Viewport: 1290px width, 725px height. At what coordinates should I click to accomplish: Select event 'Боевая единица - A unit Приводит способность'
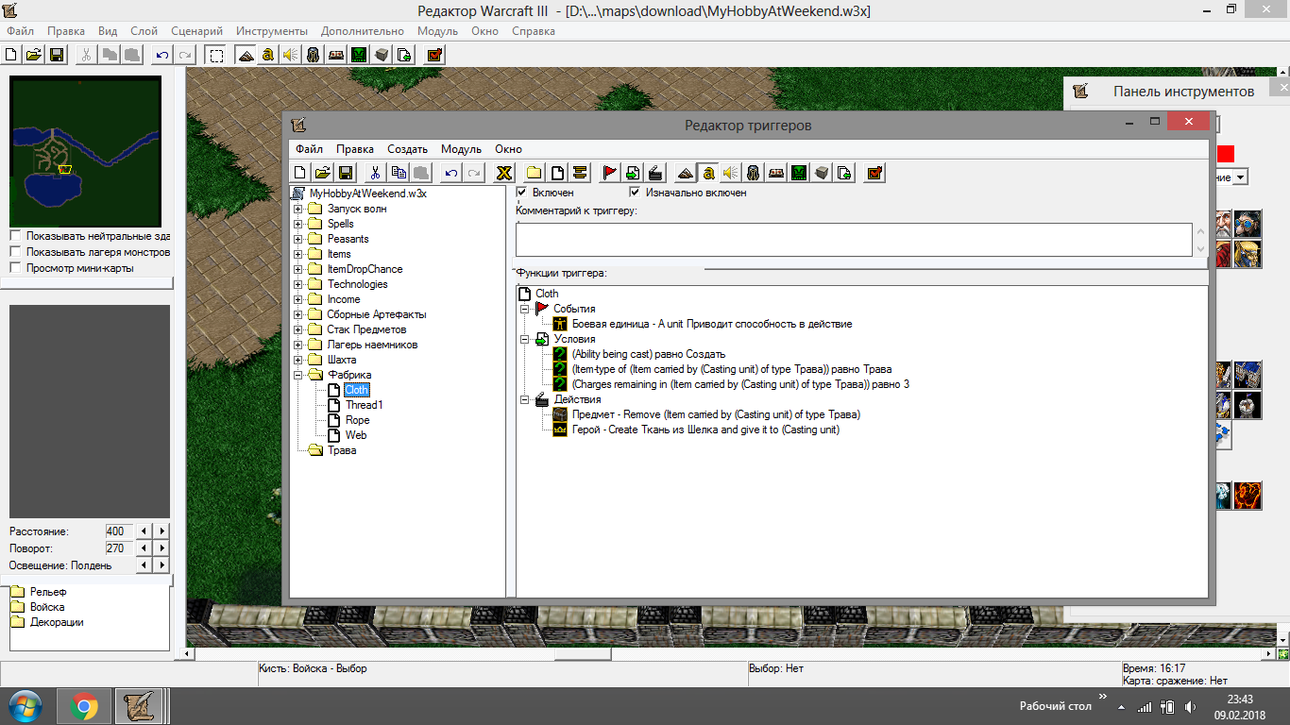point(712,324)
